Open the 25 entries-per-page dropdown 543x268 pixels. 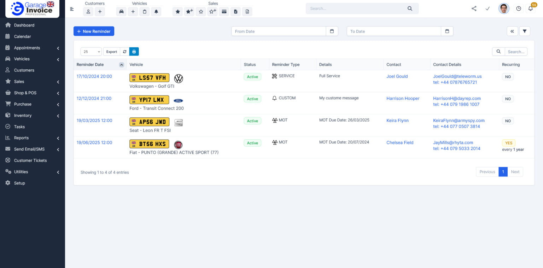click(x=91, y=52)
